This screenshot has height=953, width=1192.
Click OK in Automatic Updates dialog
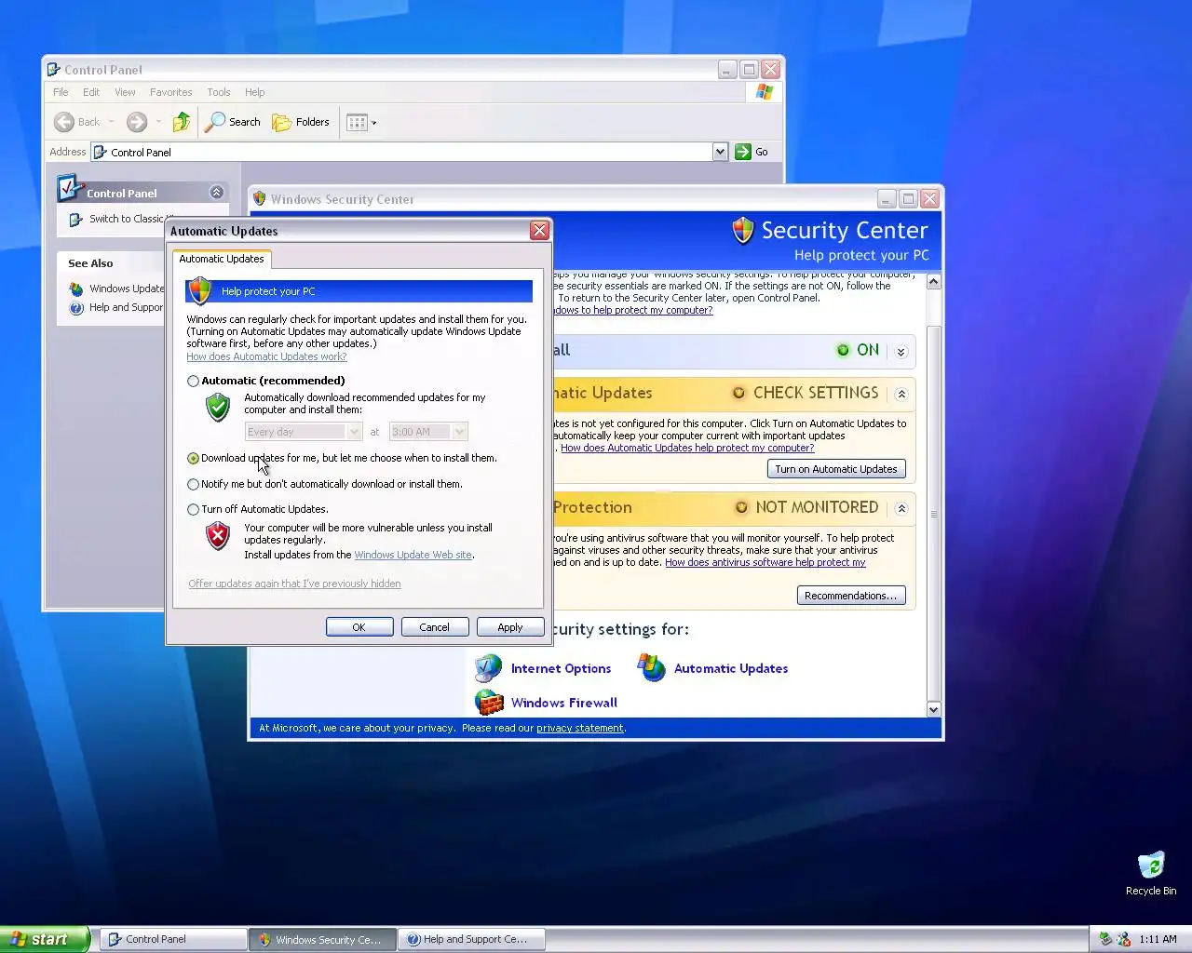(359, 627)
